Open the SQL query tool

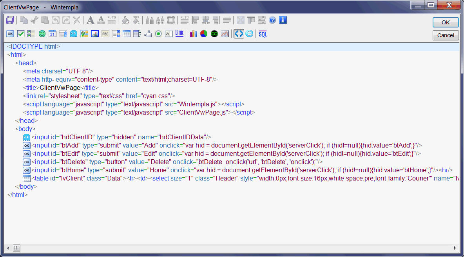point(263,34)
